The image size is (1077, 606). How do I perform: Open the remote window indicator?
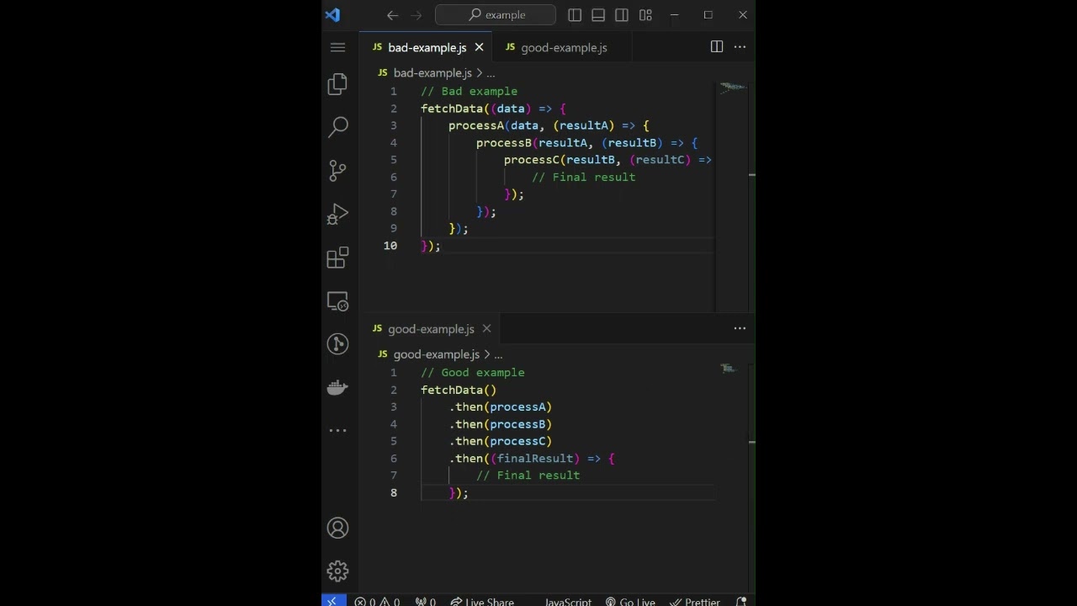click(332, 601)
